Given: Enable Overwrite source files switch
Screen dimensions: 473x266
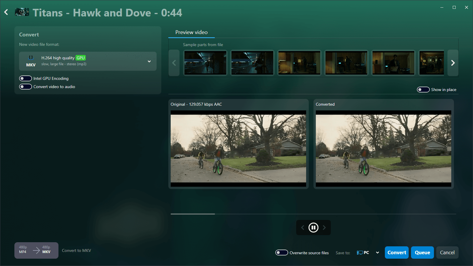Looking at the screenshot, I should 281,252.
